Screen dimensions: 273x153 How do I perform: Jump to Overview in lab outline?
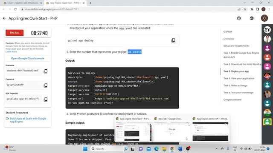pos(229,39)
